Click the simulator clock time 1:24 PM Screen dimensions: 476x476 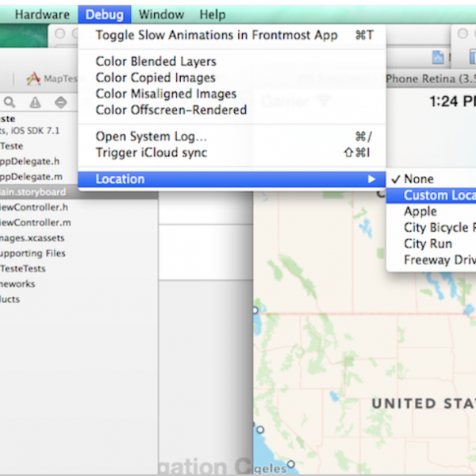452,102
